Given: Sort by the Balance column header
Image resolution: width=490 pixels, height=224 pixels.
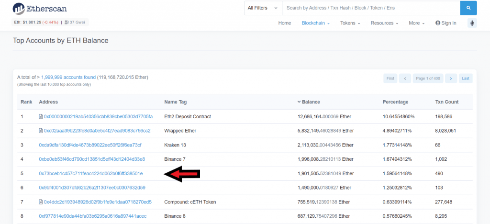Looking at the screenshot, I should [x=311, y=102].
